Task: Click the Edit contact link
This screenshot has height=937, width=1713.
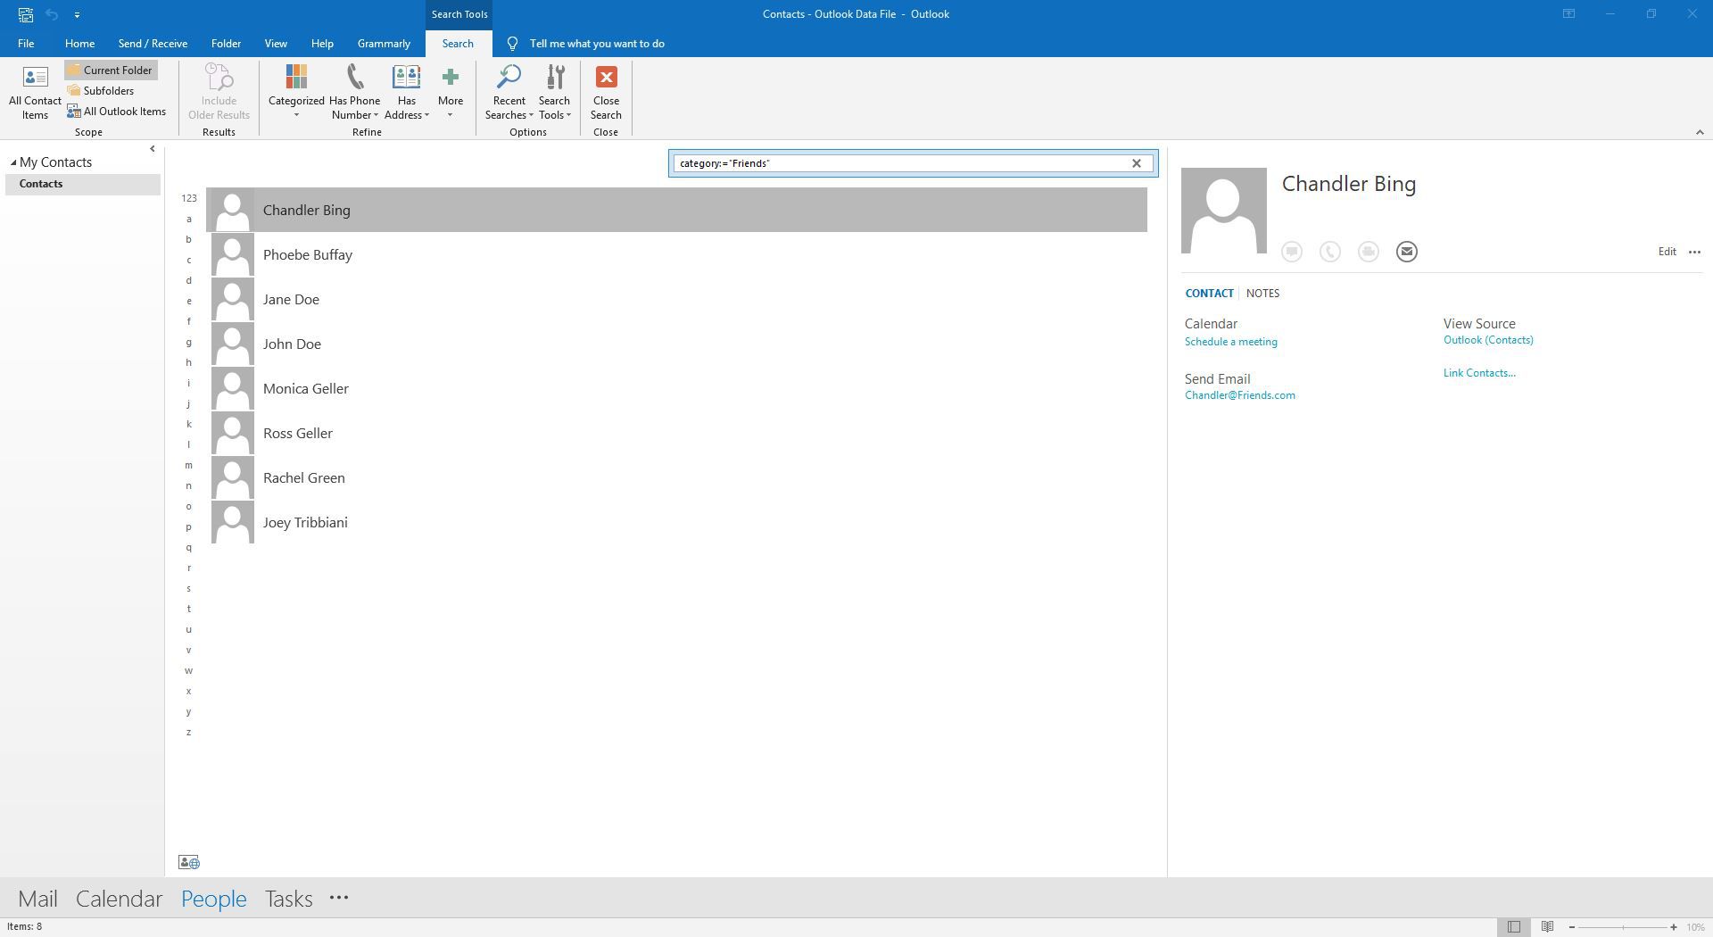Action: click(x=1667, y=252)
